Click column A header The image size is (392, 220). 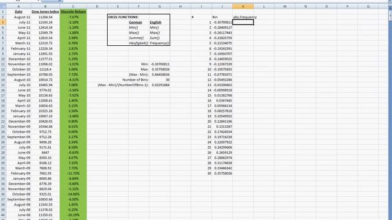pos(18,7)
